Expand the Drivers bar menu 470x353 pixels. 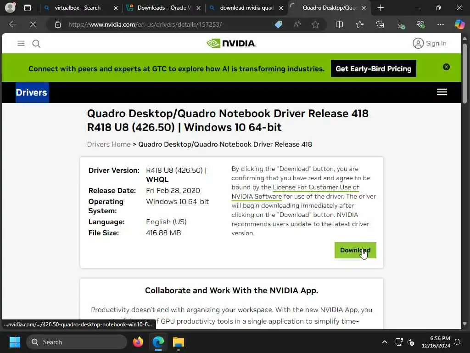coord(442,92)
